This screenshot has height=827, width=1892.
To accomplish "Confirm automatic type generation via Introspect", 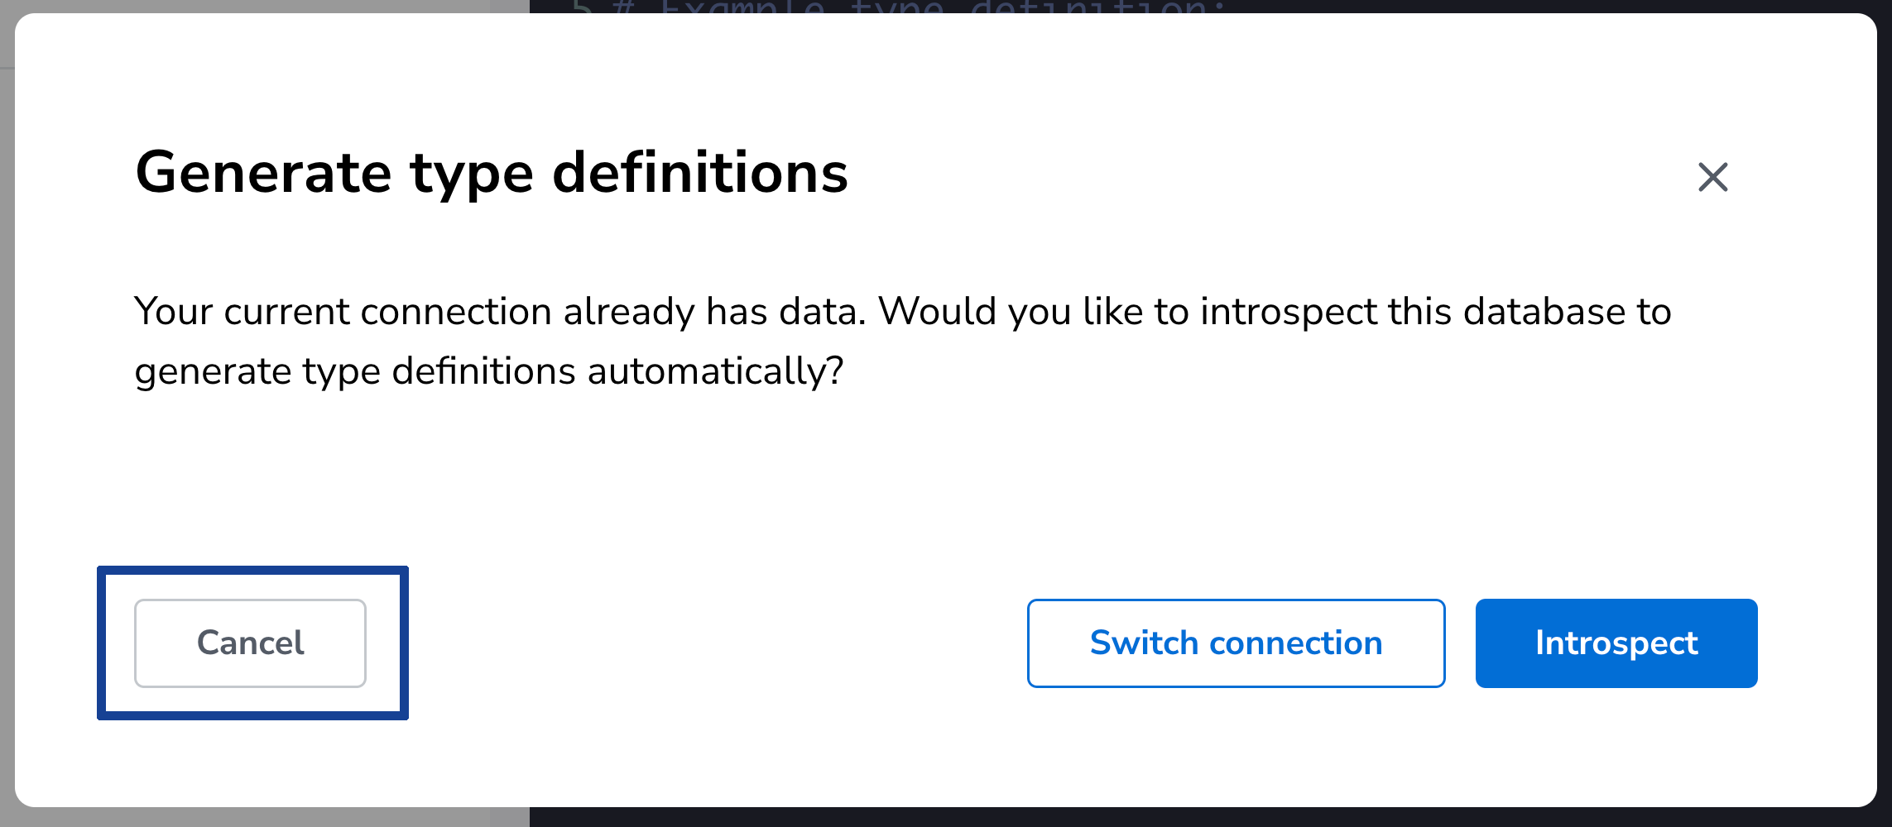I will (x=1615, y=643).
